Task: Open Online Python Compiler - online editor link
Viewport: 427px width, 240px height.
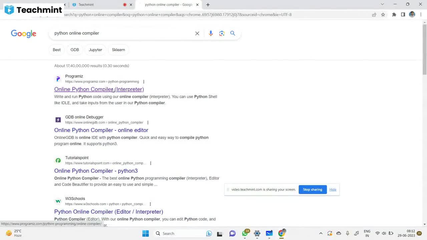Action: tap(101, 130)
